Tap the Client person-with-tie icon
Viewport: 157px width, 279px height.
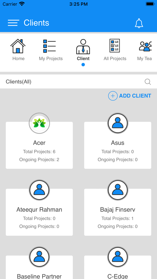(x=83, y=47)
